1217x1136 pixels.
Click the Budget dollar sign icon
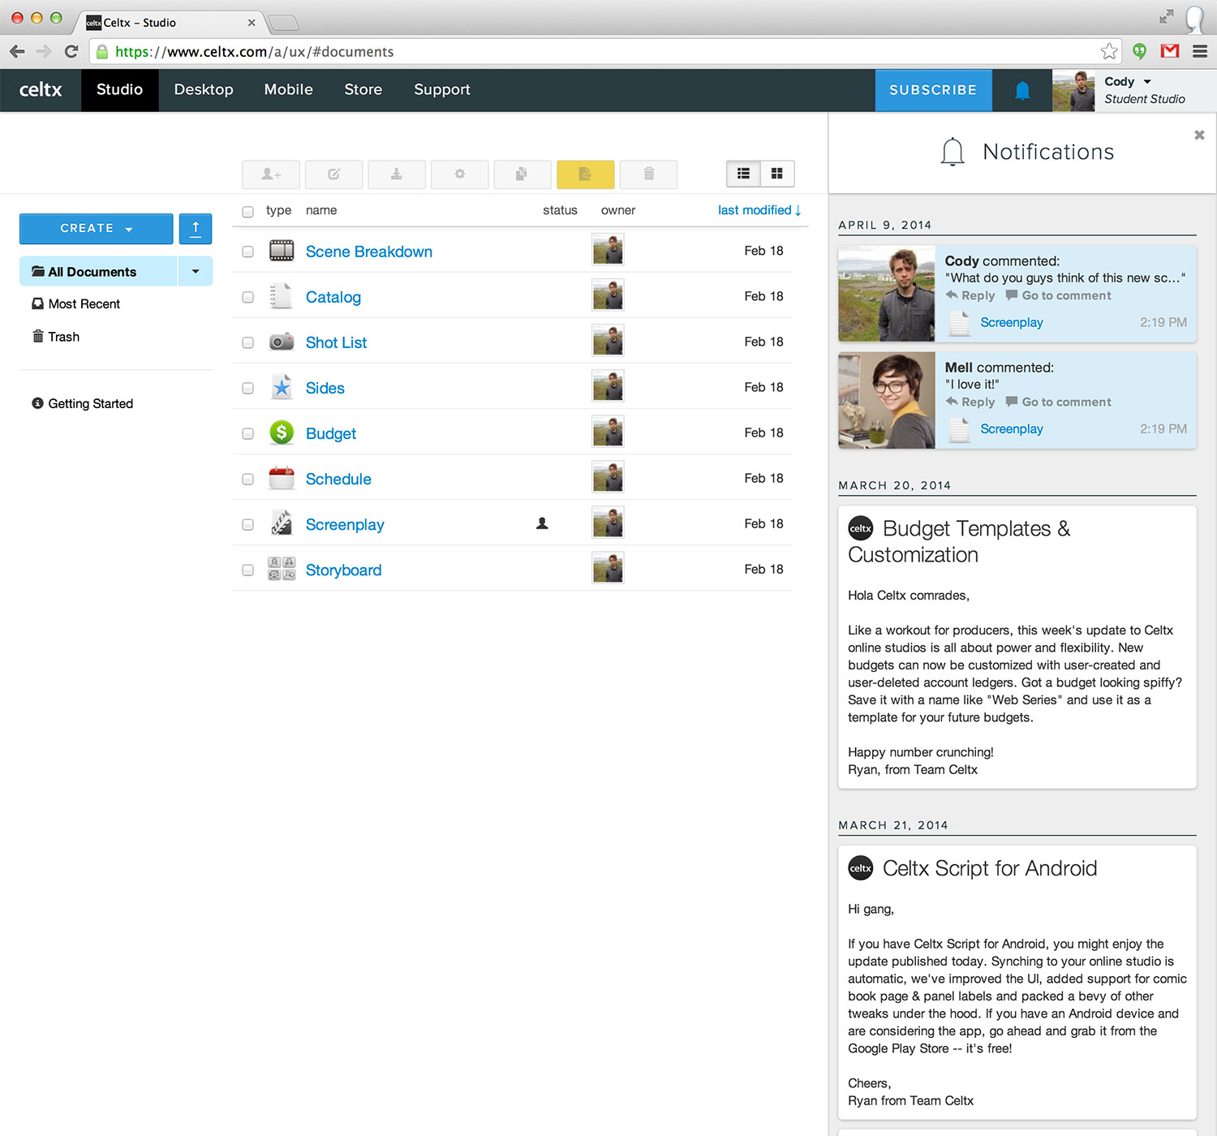(x=282, y=432)
